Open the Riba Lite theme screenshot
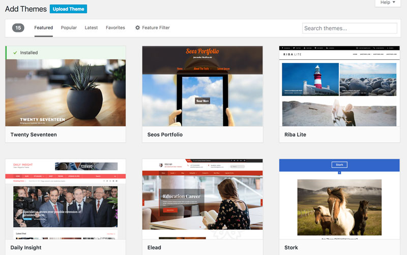 point(339,86)
